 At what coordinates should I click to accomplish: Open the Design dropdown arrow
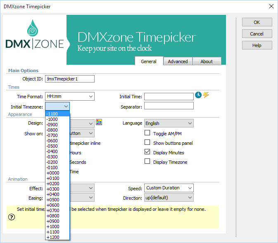coord(91,123)
